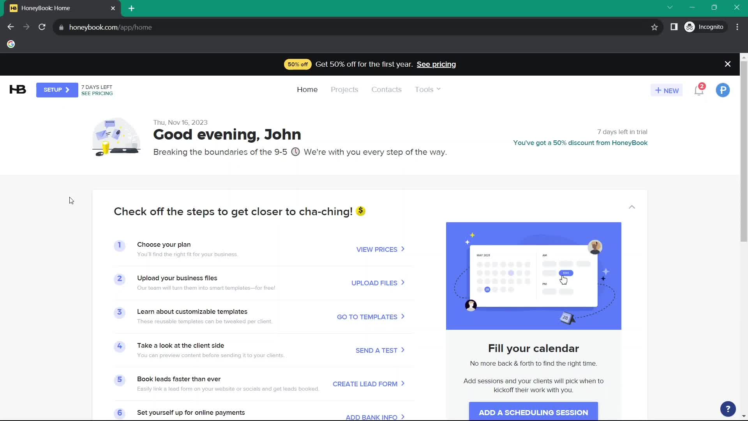This screenshot has height=421, width=748.
Task: Click the step 5 number badge
Action: tap(120, 380)
